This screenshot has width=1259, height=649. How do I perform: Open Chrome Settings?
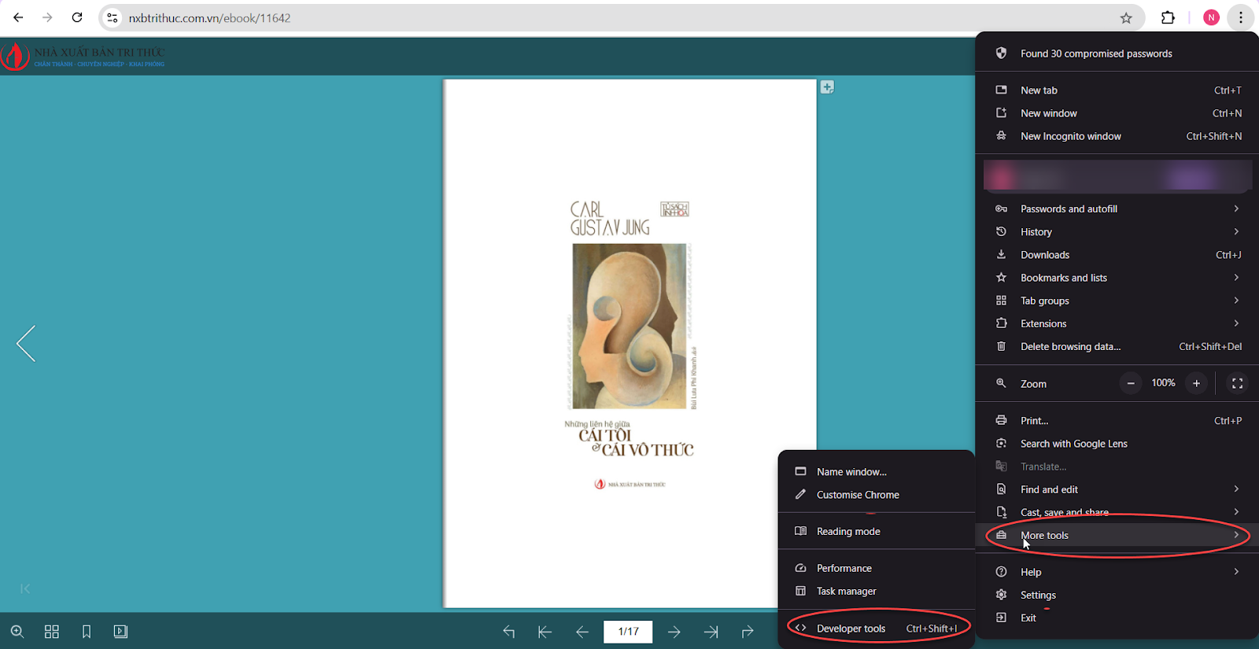(1117, 595)
